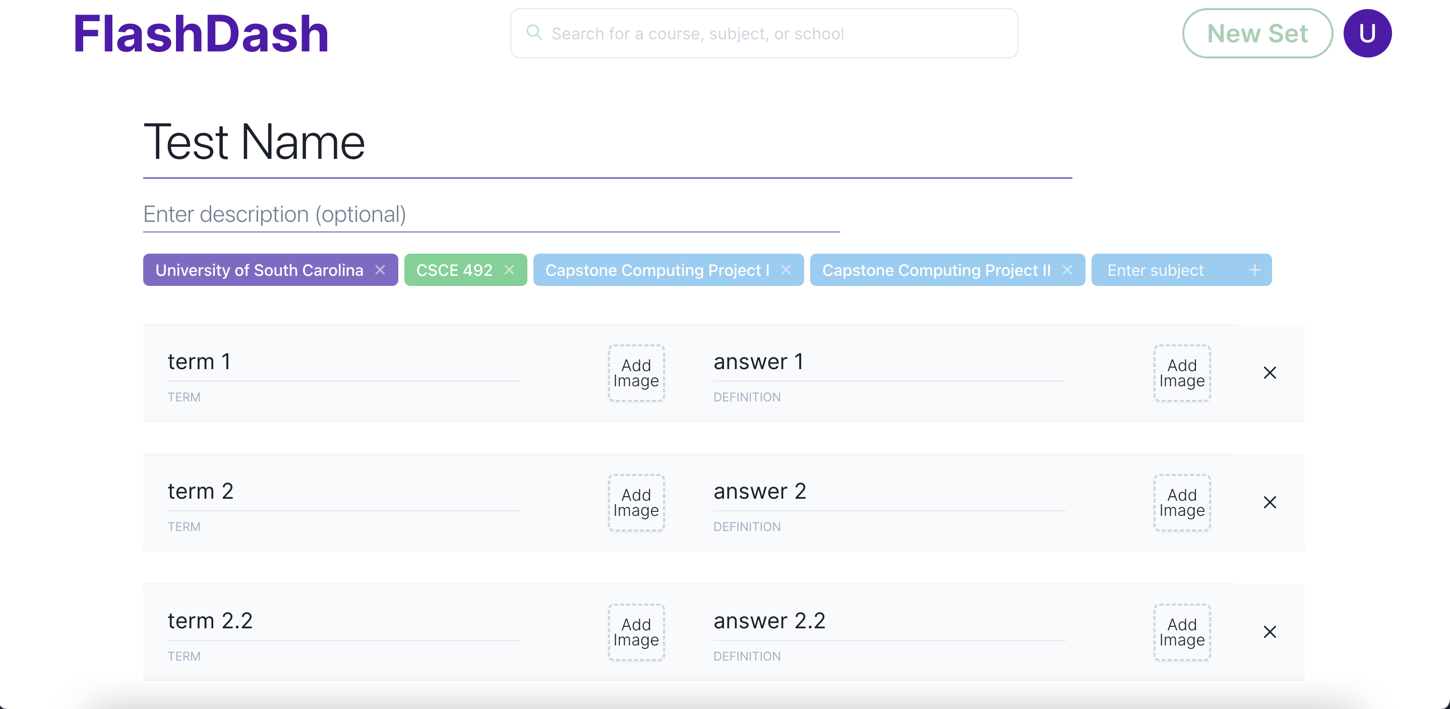Remove the Capstone Computing Project I tag
This screenshot has width=1450, height=709.
tap(786, 270)
